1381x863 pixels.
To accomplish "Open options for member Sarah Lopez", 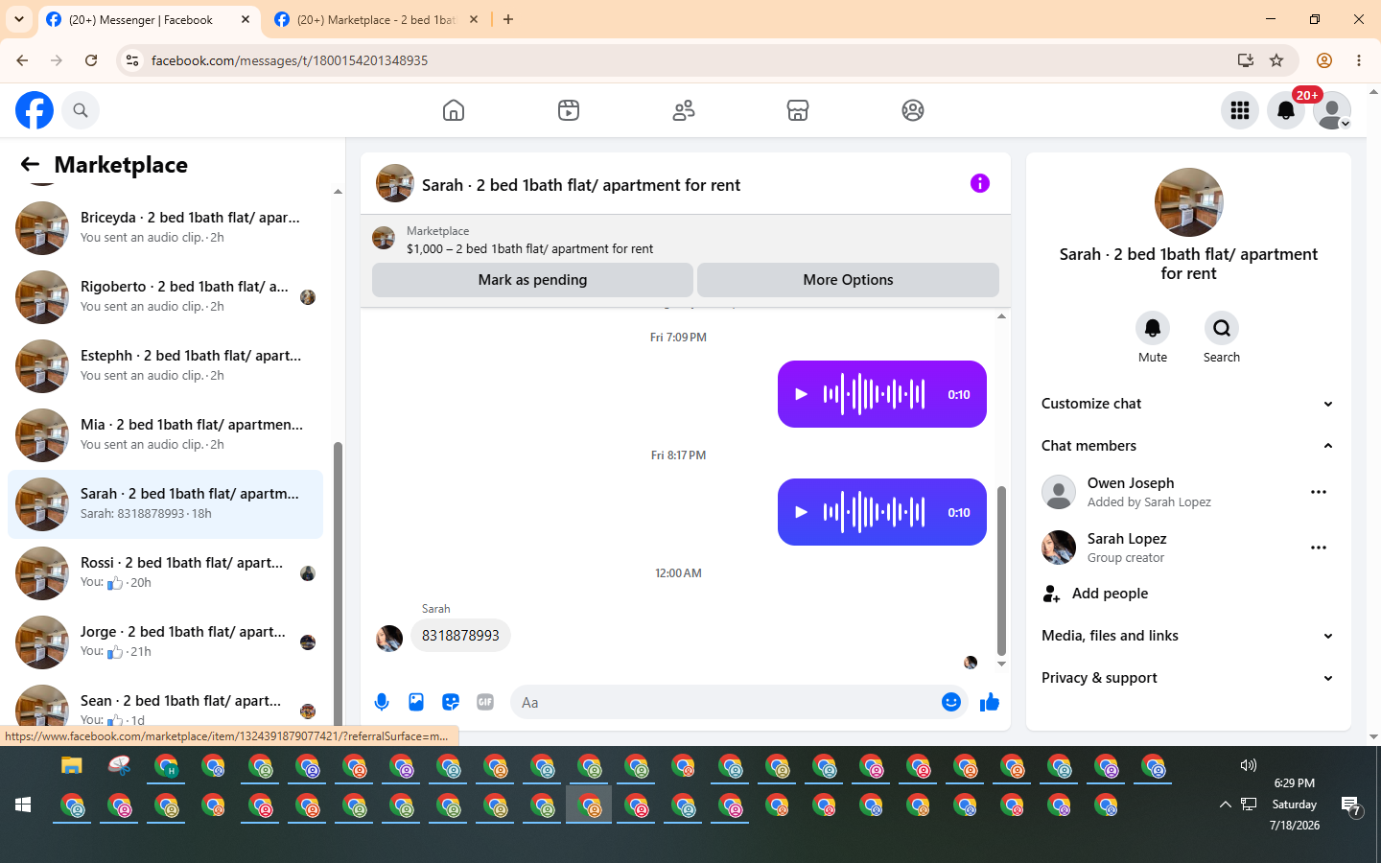I will tap(1319, 548).
